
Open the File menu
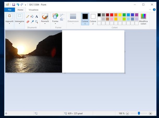pyautogui.click(x=9, y=10)
